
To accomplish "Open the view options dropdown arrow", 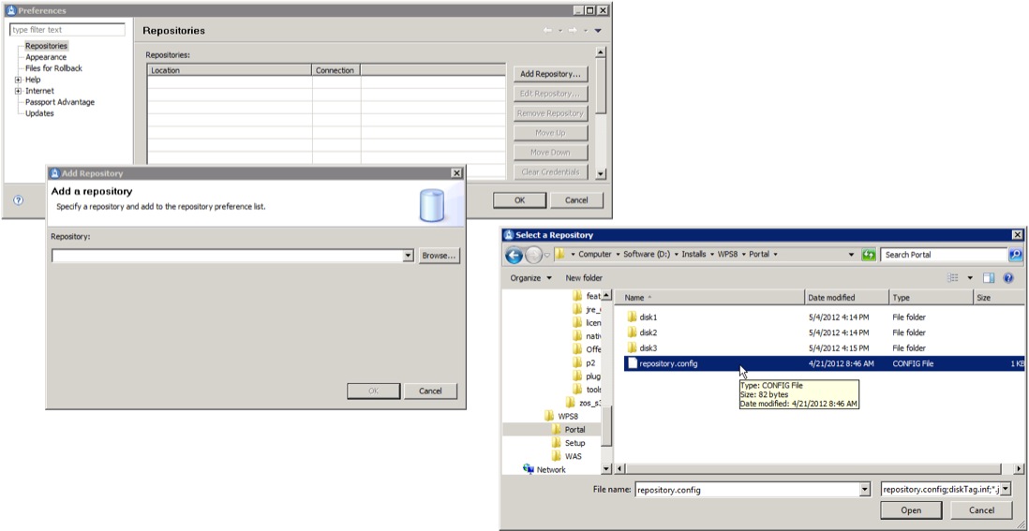I will tap(970, 278).
